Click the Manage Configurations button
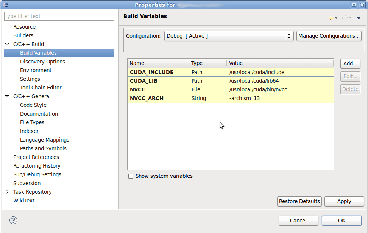This screenshot has width=368, height=233. (329, 36)
